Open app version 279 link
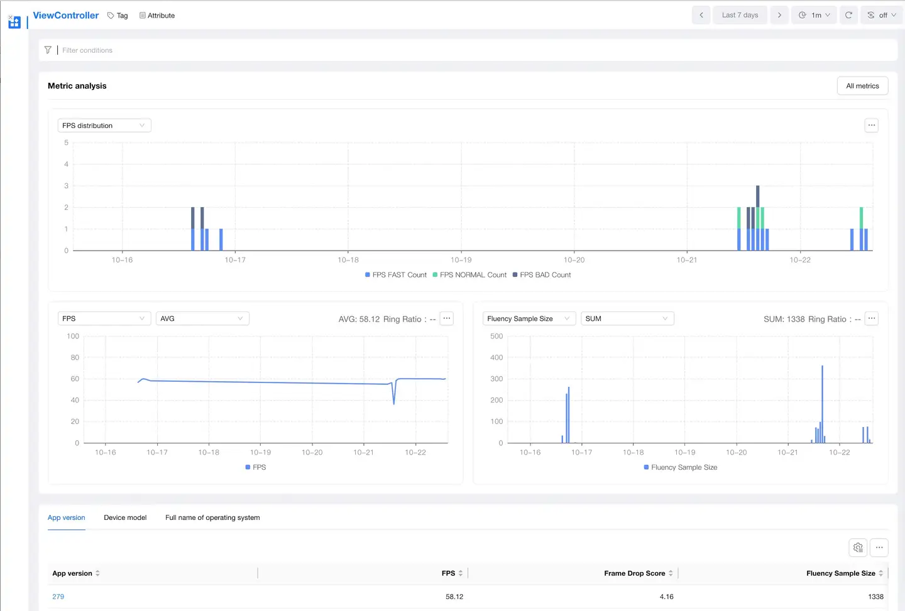 [x=58, y=597]
